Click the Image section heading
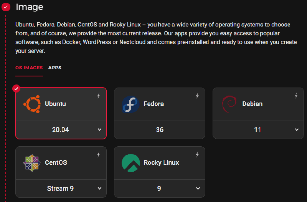Screen dimensions: 307x202 (29, 7)
